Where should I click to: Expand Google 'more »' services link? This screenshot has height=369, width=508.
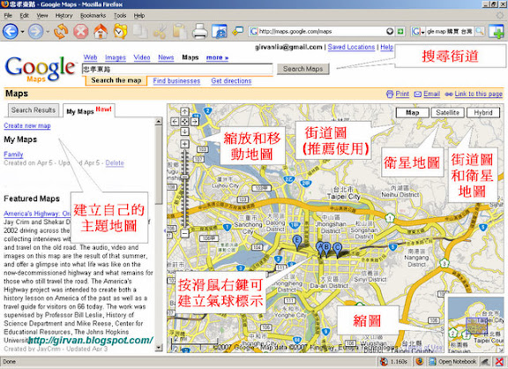(x=217, y=57)
